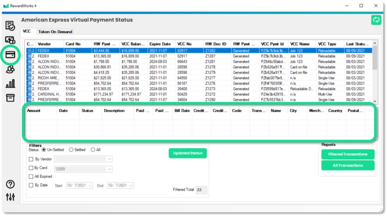
Task: Tick the By Date checkbox
Action: coord(31,185)
